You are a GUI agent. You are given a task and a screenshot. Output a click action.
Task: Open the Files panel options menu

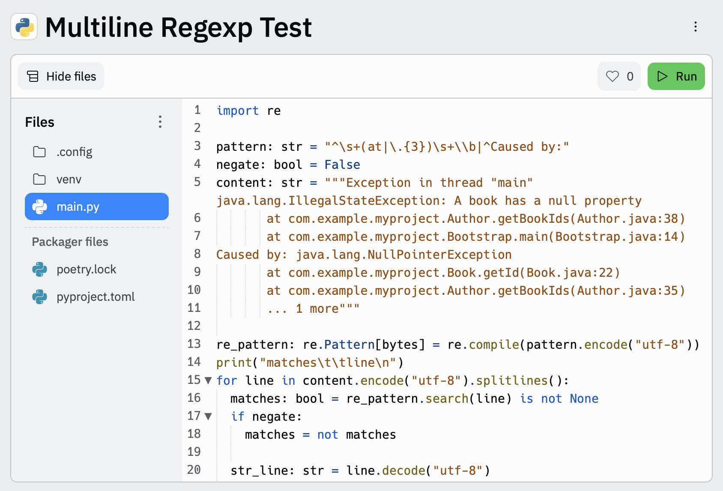coord(160,122)
